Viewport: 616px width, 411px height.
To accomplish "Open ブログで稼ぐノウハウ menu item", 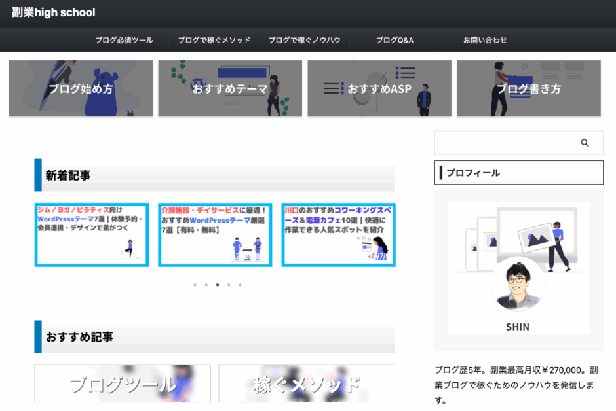I will [x=305, y=40].
